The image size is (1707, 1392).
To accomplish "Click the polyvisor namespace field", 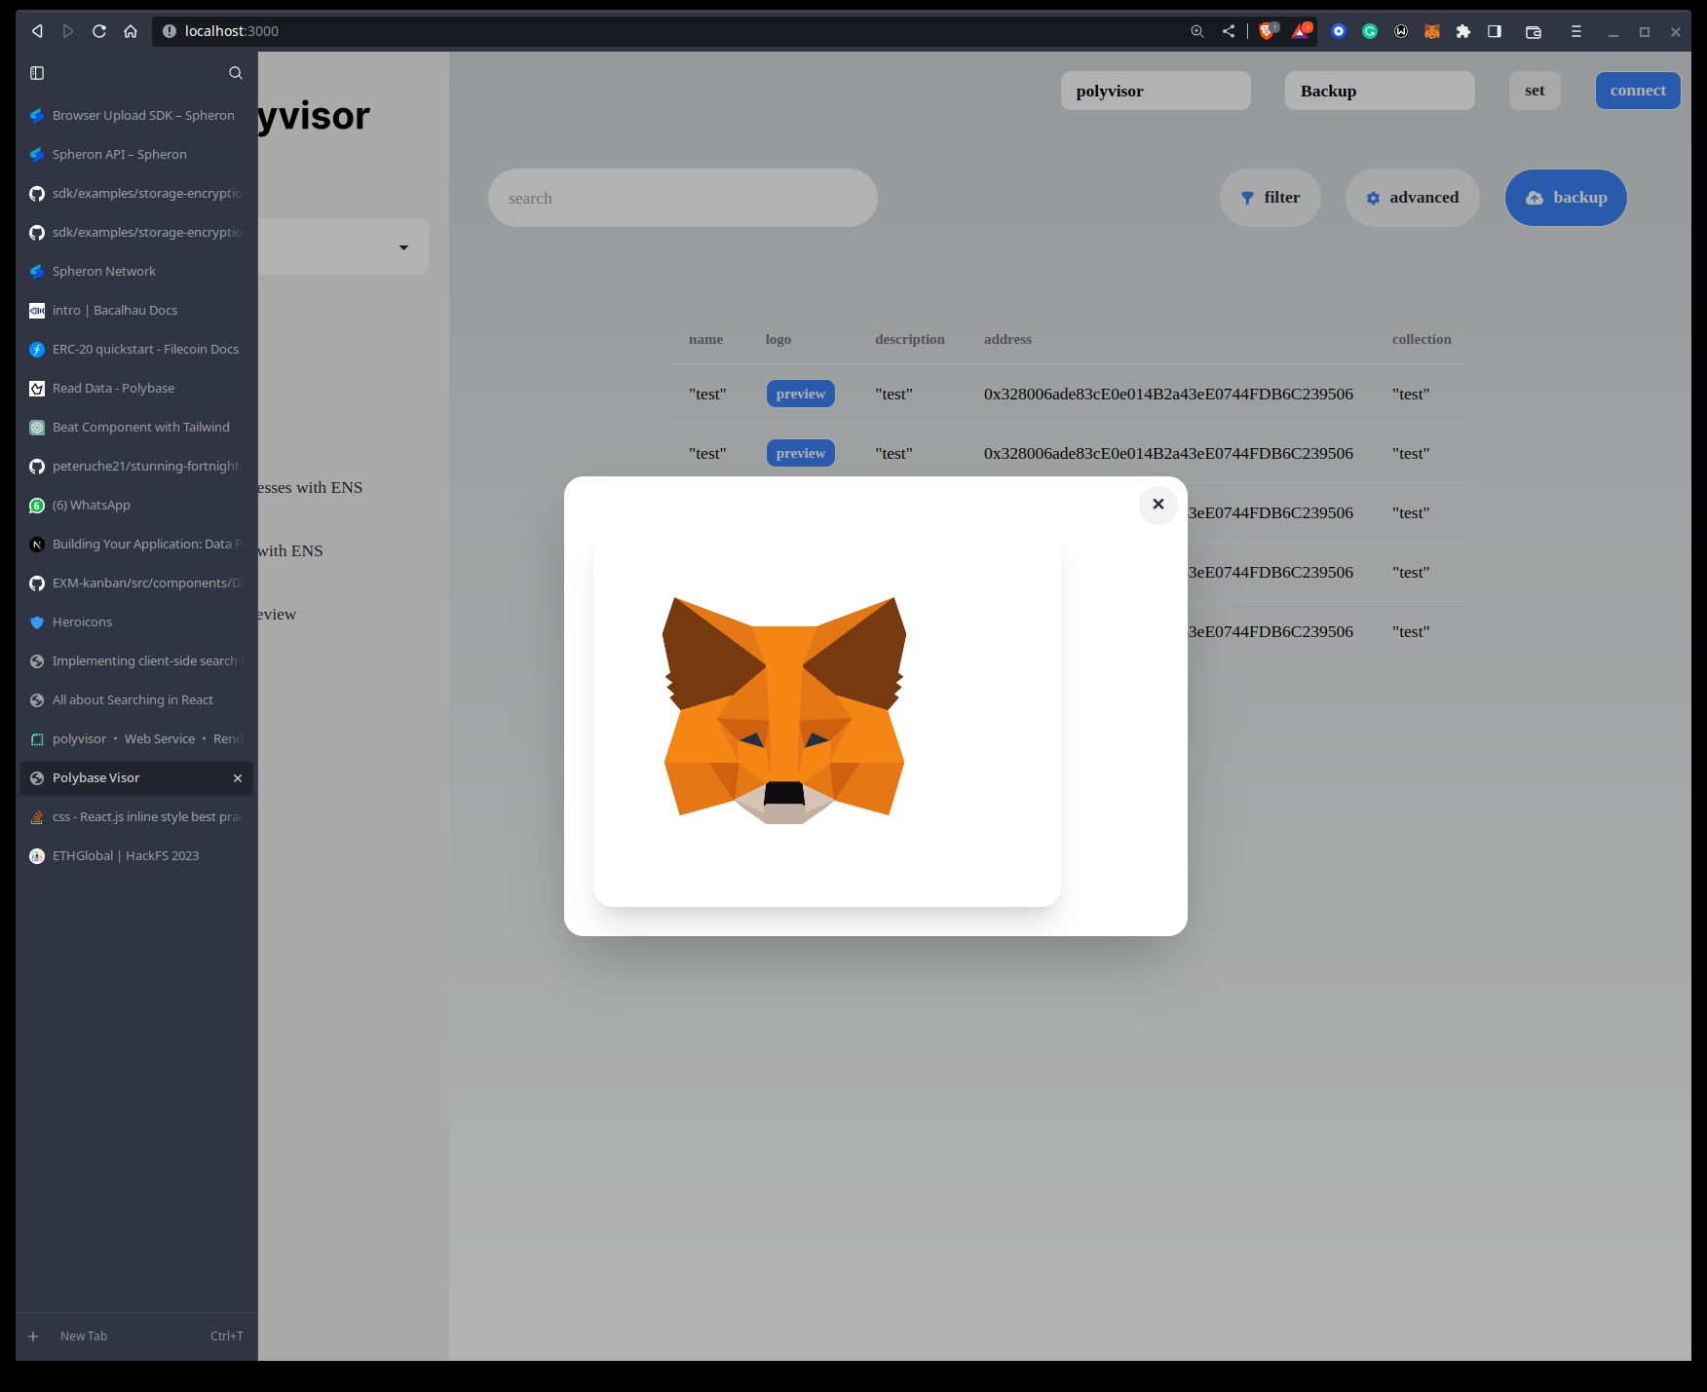I will [x=1156, y=91].
